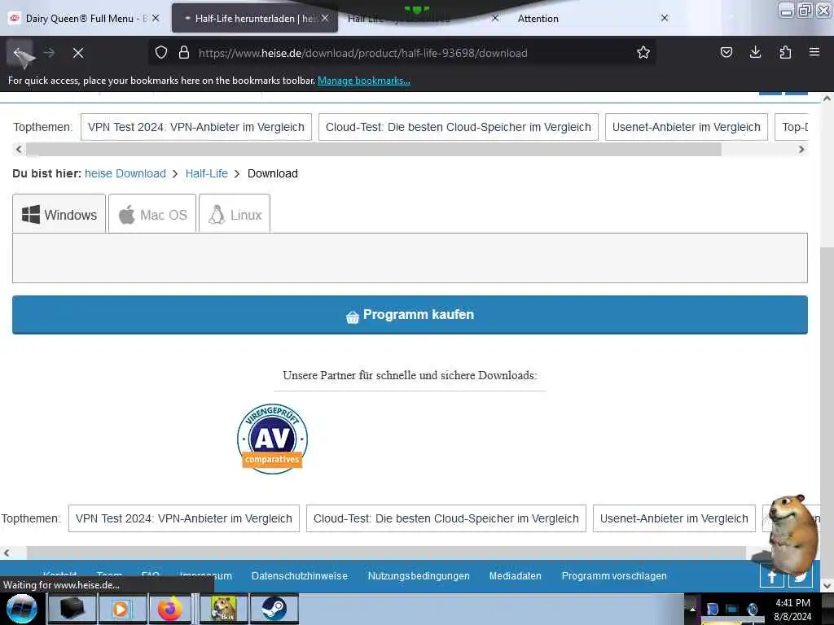Viewport: 834px width, 625px height.
Task: Bookmark this page with star icon
Action: pos(643,53)
